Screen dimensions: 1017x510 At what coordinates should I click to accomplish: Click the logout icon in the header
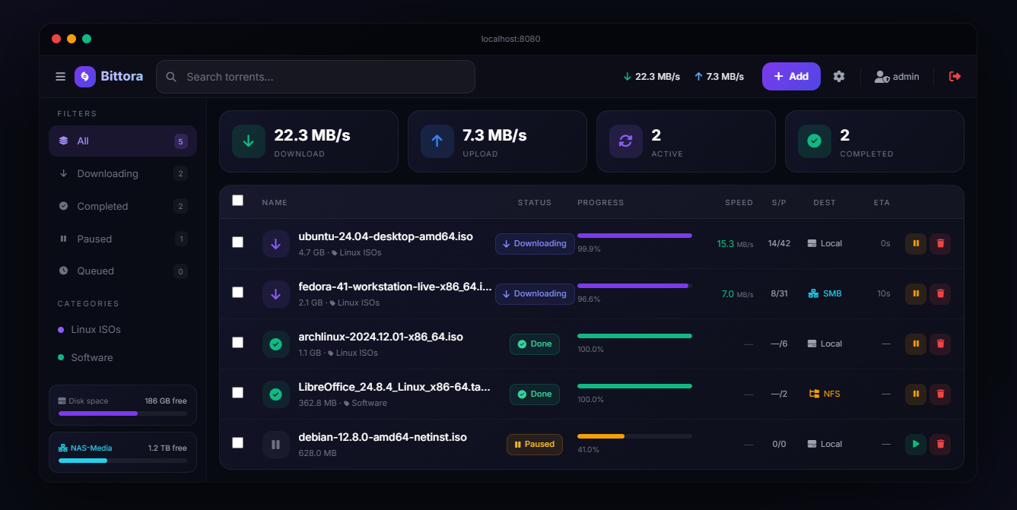tap(955, 76)
